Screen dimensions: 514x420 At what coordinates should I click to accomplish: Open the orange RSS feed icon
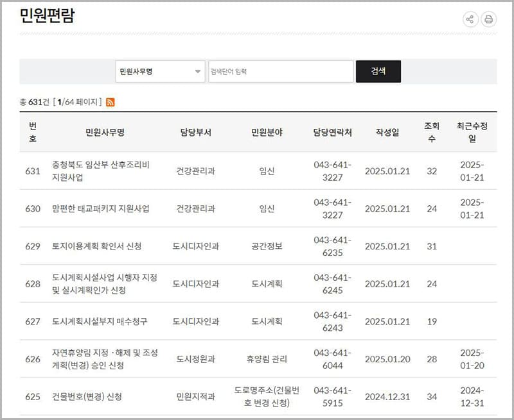coord(111,102)
